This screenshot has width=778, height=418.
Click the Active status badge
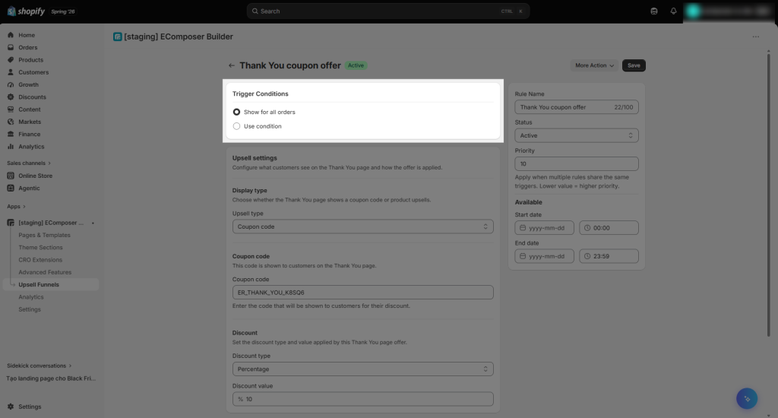tap(356, 65)
